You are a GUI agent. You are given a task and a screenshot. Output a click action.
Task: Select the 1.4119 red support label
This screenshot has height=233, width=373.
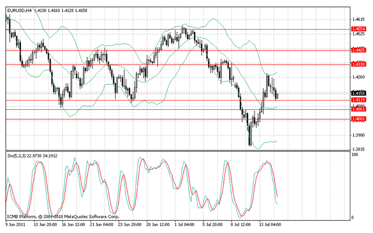[x=358, y=100]
